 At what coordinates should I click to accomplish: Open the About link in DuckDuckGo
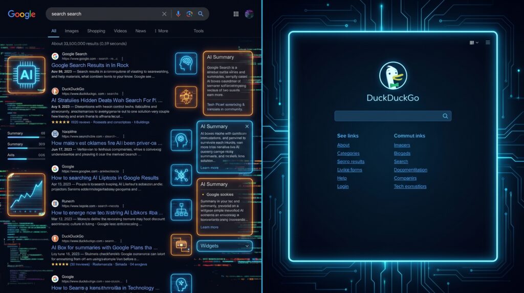pos(343,145)
